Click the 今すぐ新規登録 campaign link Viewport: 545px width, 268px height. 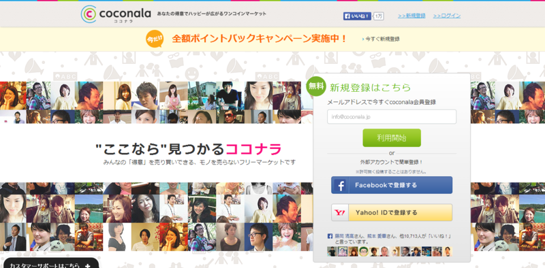point(381,39)
